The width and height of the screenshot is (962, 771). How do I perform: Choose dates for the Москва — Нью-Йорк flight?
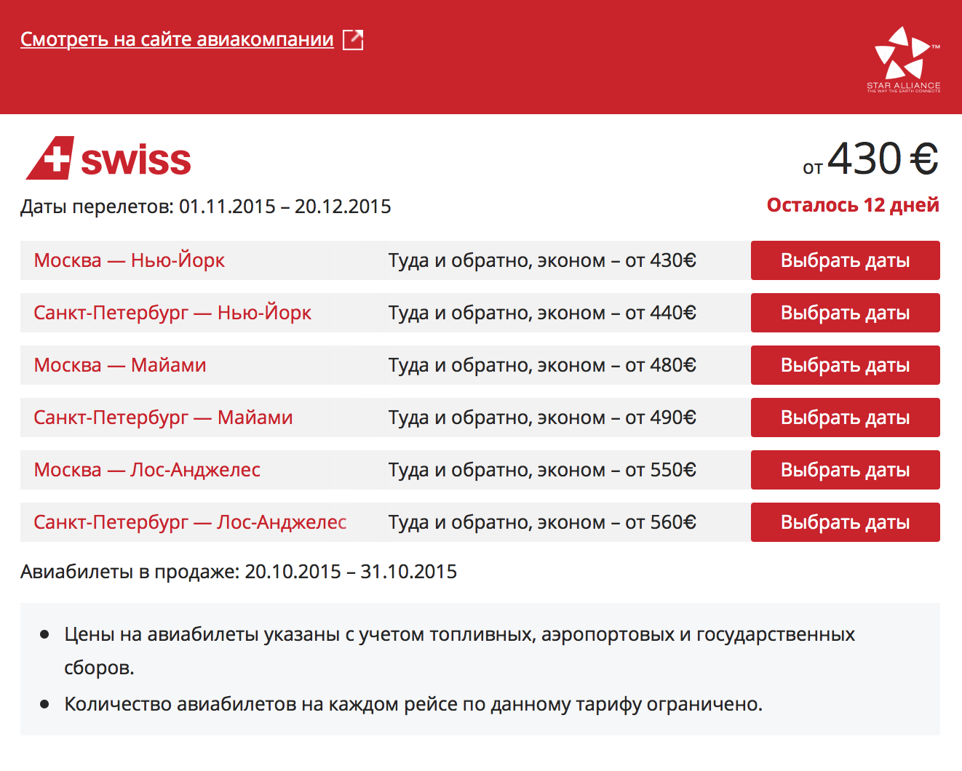pyautogui.click(x=846, y=260)
